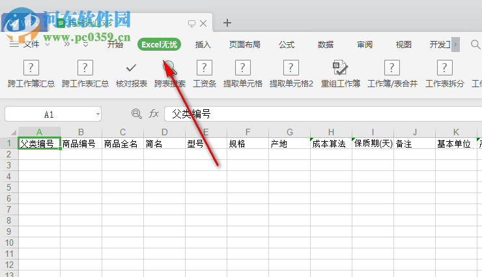Open the 跨工作表汇总 tool

click(85, 73)
